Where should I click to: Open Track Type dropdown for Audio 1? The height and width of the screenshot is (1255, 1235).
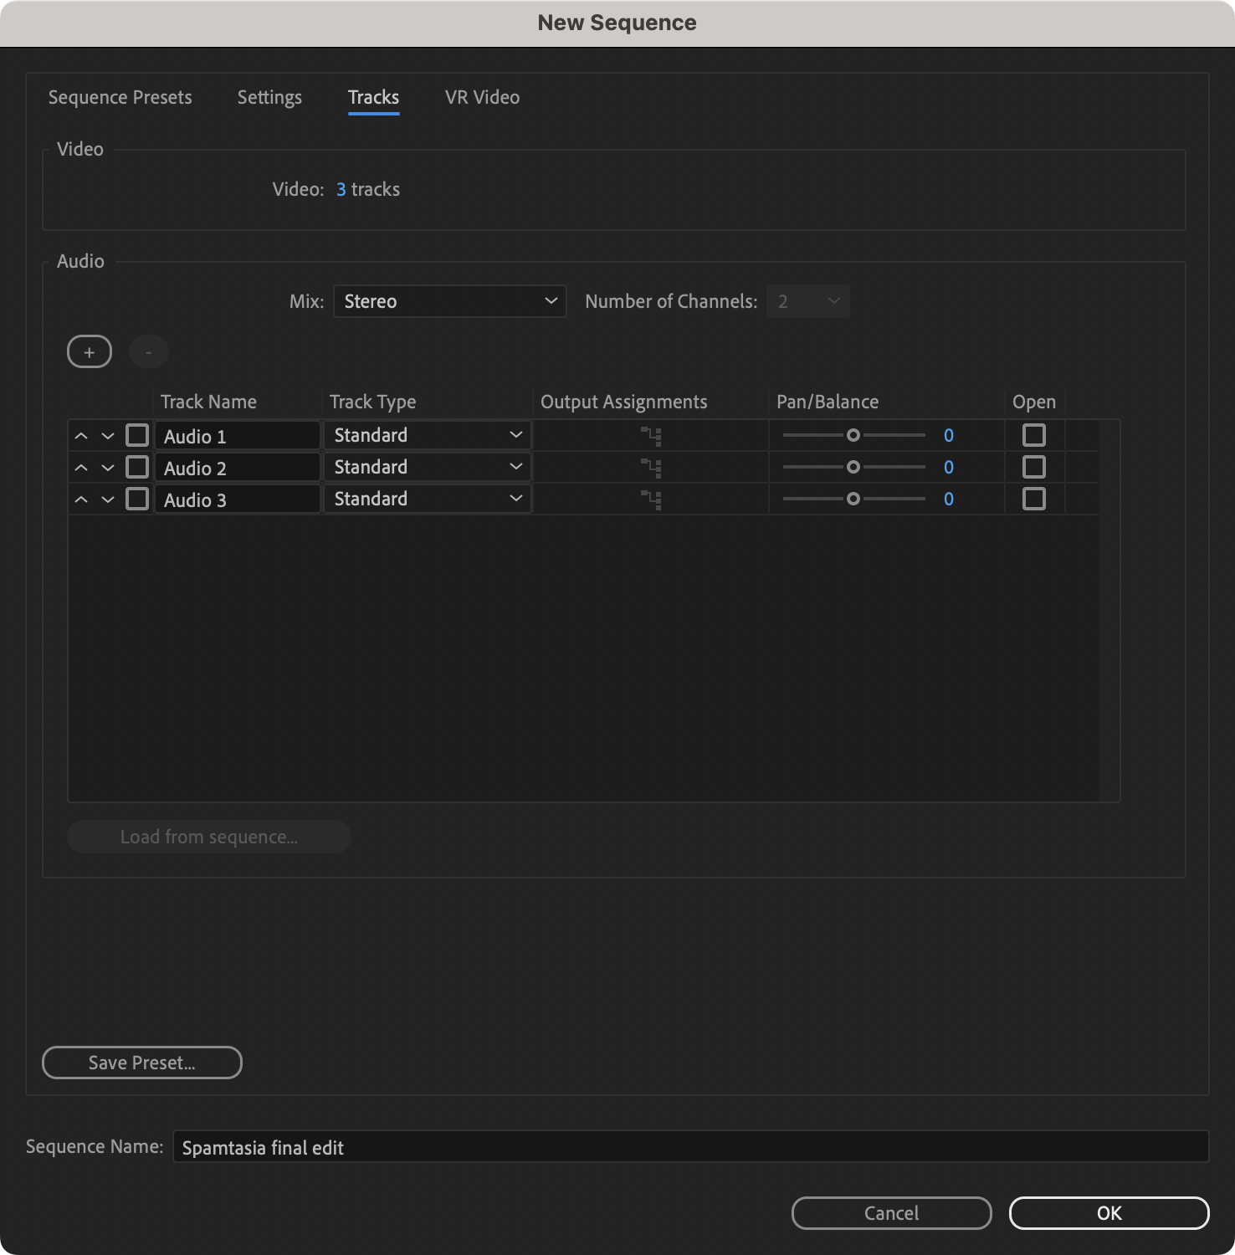pyautogui.click(x=428, y=435)
